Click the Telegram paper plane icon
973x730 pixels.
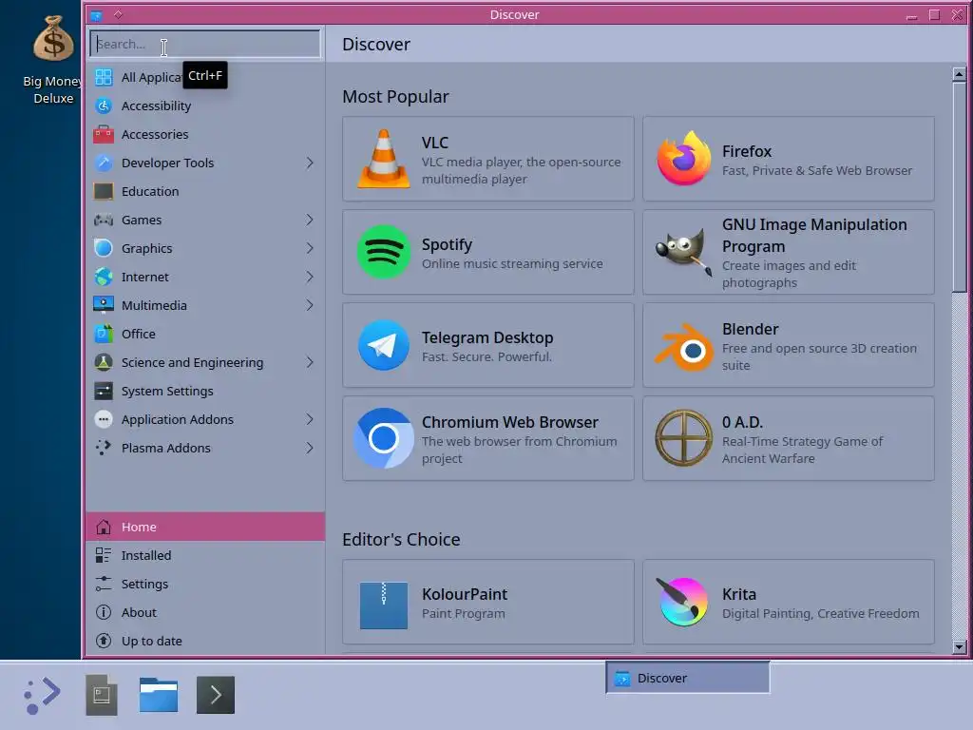tap(384, 345)
